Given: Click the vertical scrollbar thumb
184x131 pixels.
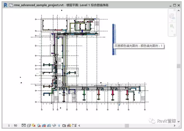Looking at the screenshot, I should [x=178, y=66].
